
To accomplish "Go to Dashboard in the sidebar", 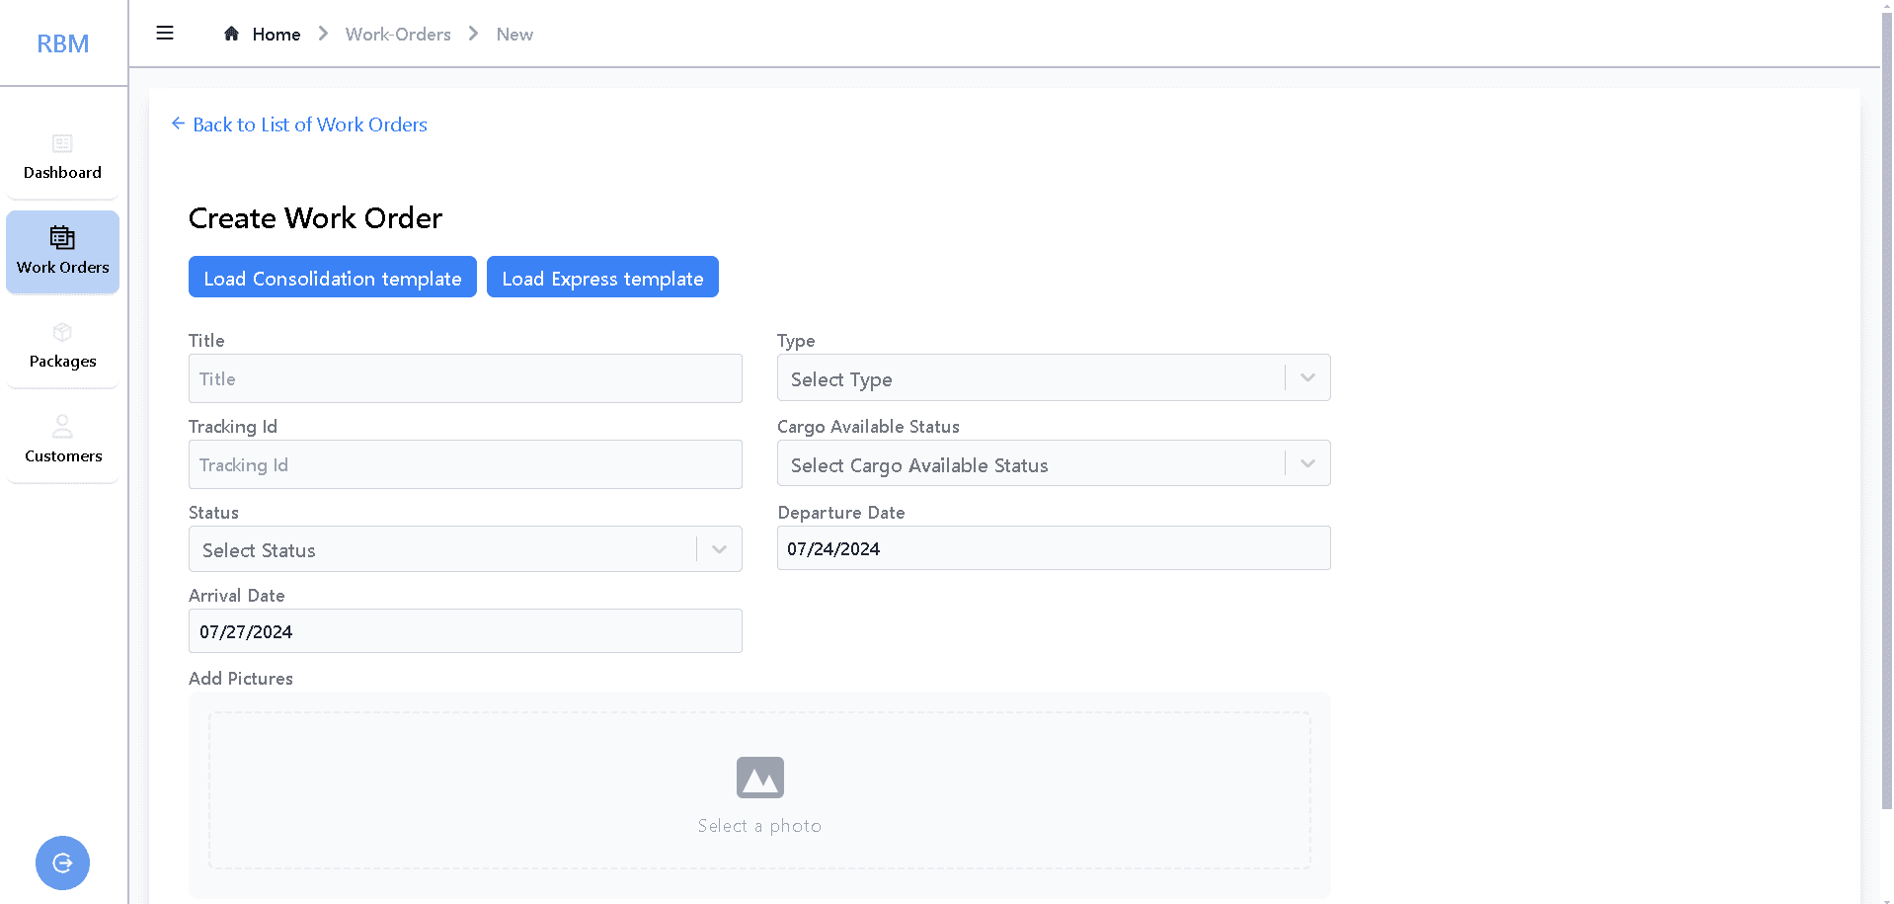I will 62,158.
